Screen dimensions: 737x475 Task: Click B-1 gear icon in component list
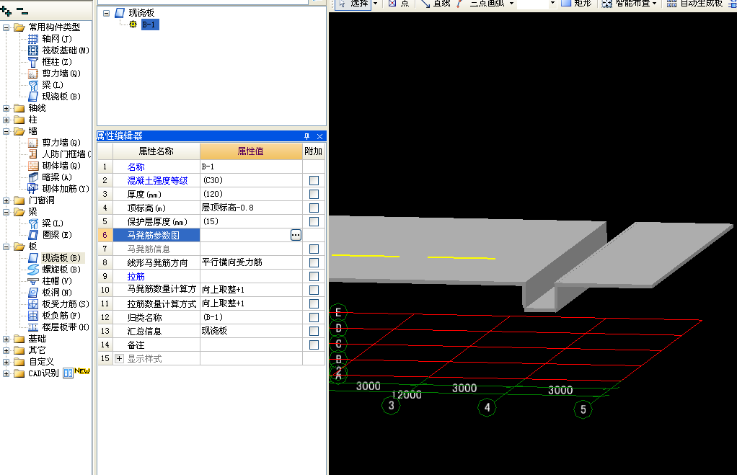point(133,25)
